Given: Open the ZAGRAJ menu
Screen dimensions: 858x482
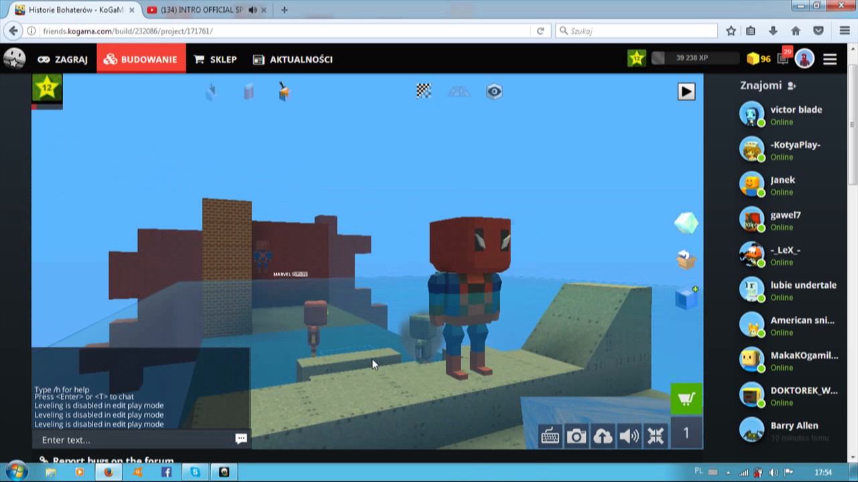Looking at the screenshot, I should click(62, 60).
